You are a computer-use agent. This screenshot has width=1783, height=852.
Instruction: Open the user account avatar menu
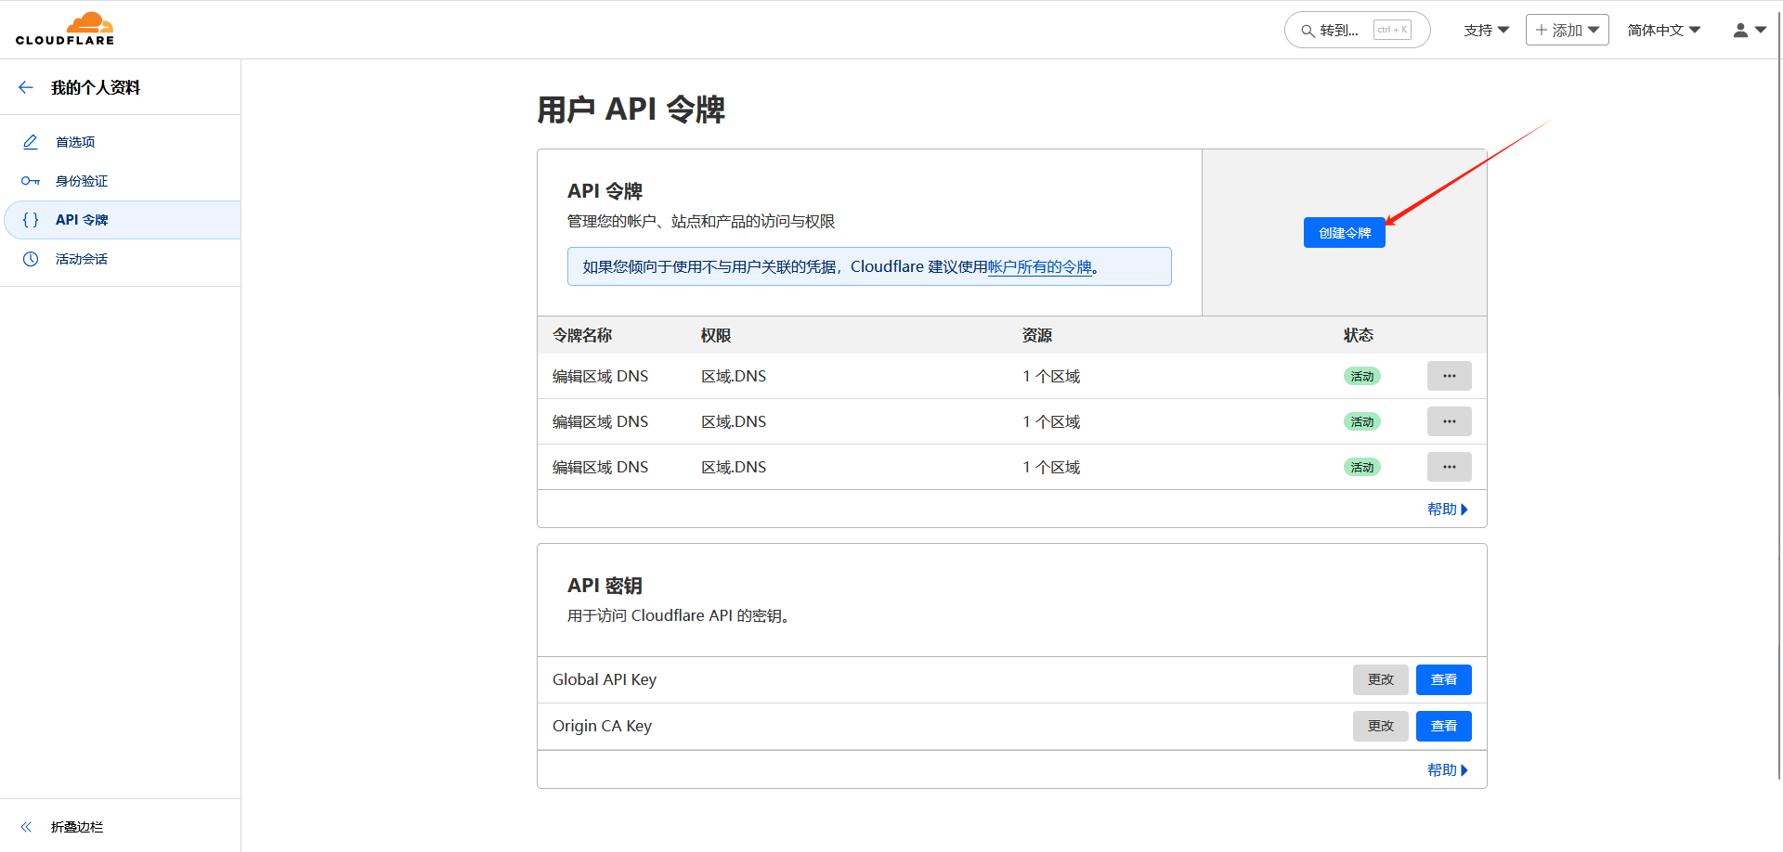pos(1749,30)
